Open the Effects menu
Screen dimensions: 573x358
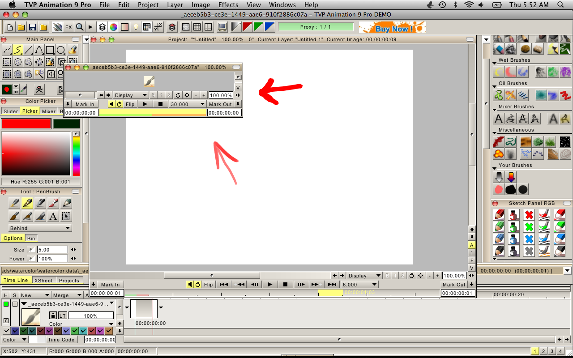pyautogui.click(x=228, y=5)
